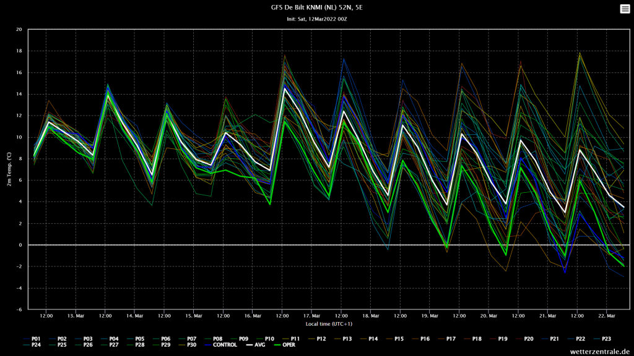Open the chart context menu hamburger icon
This screenshot has height=356, width=634.
[625, 9]
